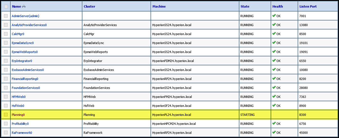
Task: Open the AdminServer(admin) link
Action: point(25,16)
